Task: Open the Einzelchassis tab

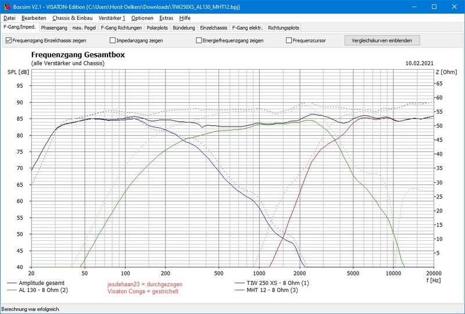Action: [x=213, y=27]
